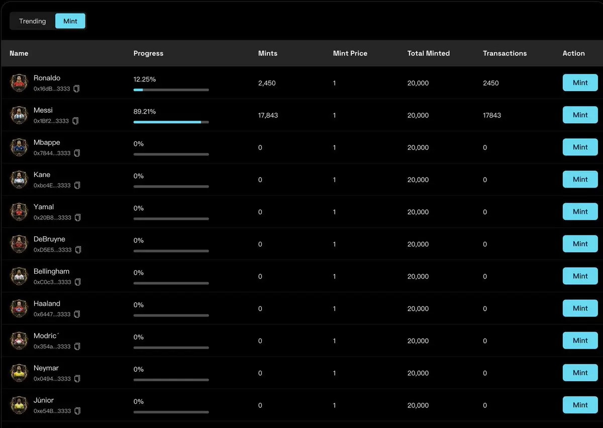Copy Neymar contract address 0x0494...3333

point(77,378)
